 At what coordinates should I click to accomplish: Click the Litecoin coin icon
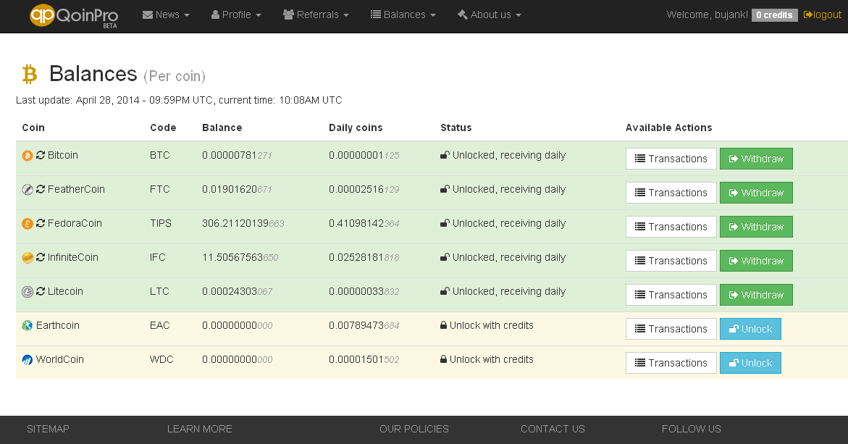(27, 292)
